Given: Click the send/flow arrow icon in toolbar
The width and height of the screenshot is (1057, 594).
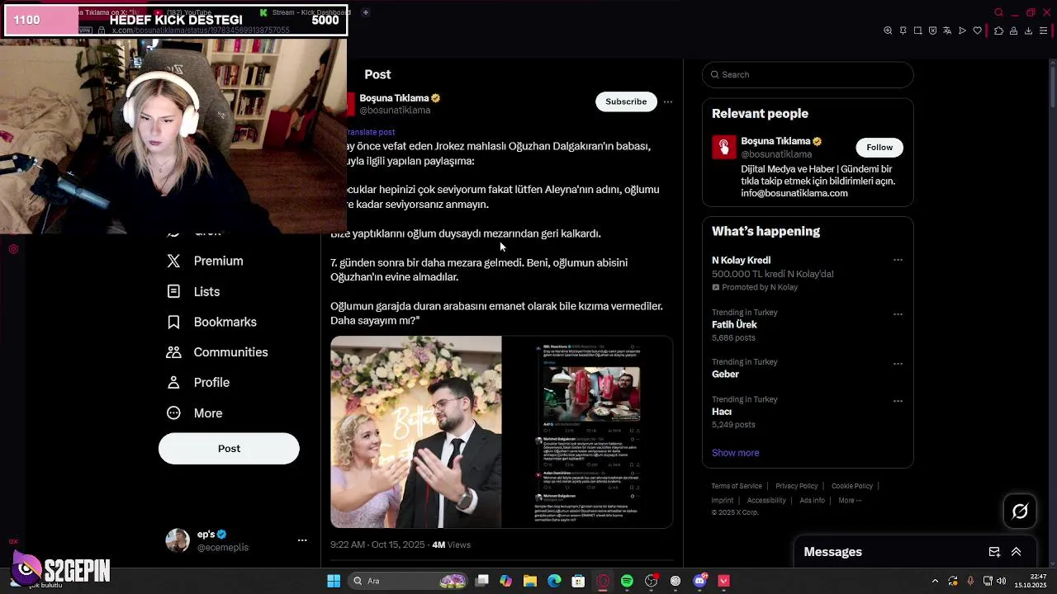Looking at the screenshot, I should 962,31.
